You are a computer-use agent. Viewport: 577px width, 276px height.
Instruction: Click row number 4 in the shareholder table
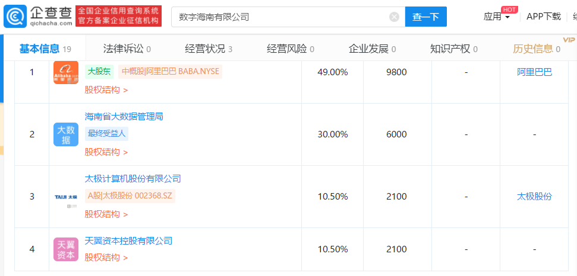pos(32,249)
